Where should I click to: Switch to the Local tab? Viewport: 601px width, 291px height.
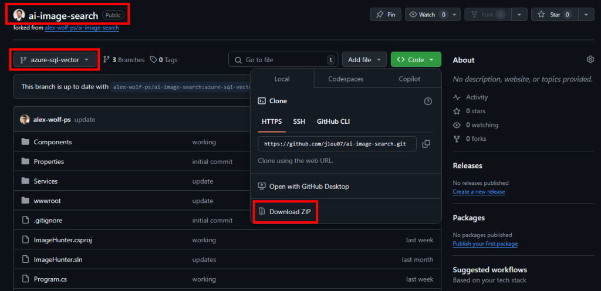[282, 79]
